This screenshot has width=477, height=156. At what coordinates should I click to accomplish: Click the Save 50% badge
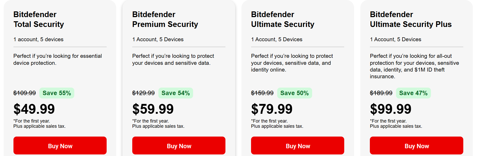tap(295, 93)
